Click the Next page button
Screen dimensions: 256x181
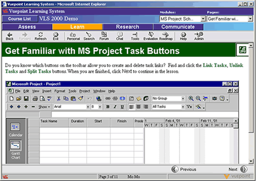click(x=238, y=169)
